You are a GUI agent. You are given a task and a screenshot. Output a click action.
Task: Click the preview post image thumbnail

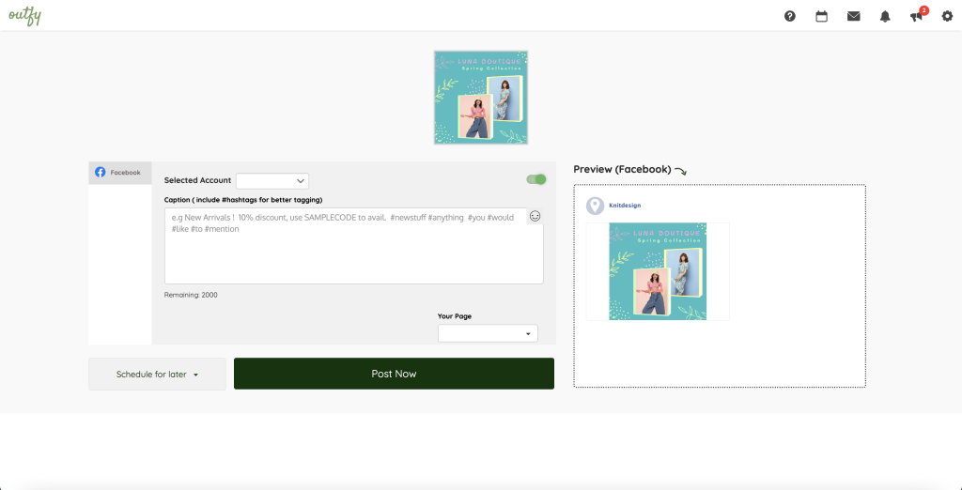pos(657,271)
